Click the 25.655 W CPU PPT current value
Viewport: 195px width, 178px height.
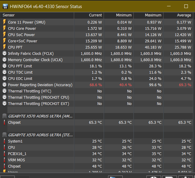93,47
